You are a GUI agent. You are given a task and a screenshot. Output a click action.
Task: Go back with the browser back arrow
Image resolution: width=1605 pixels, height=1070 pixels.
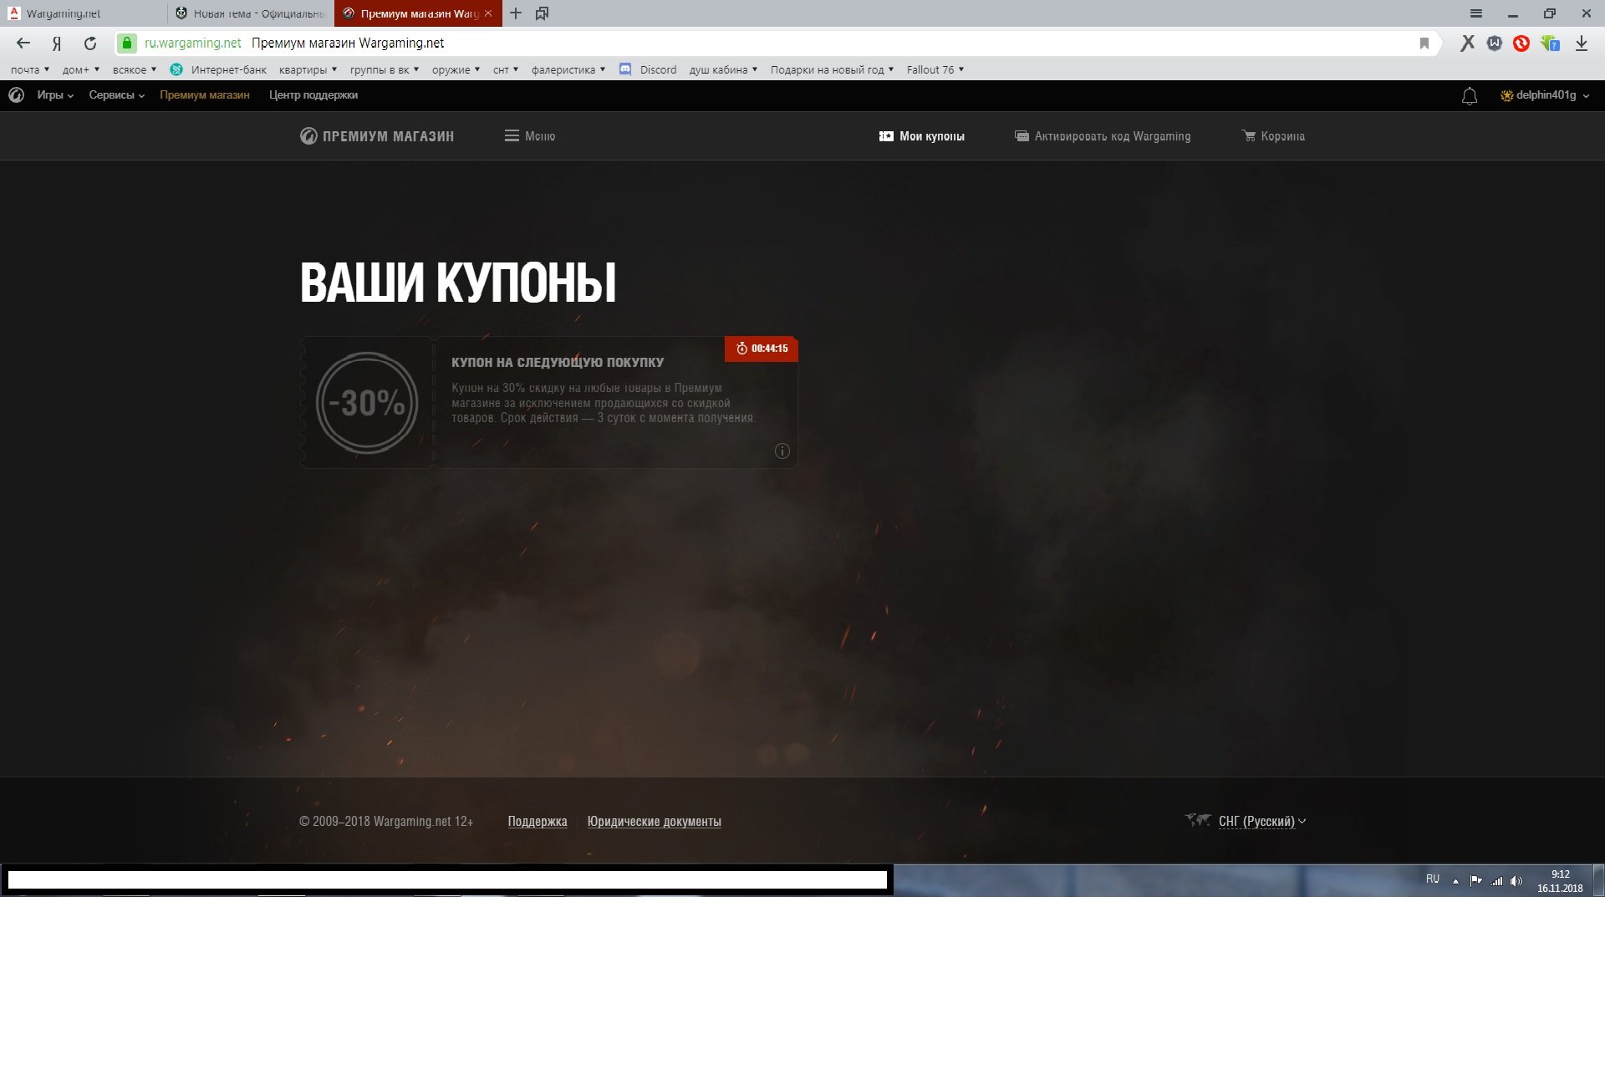(23, 43)
